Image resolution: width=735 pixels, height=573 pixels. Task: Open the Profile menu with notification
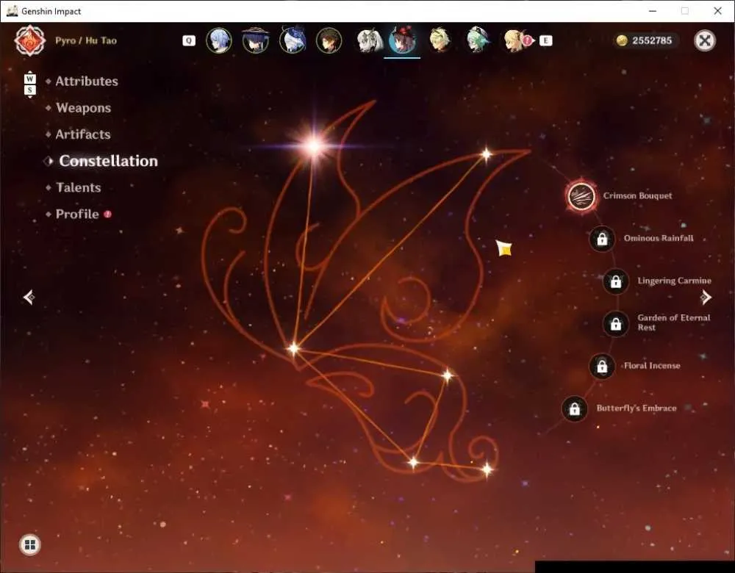pyautogui.click(x=77, y=214)
